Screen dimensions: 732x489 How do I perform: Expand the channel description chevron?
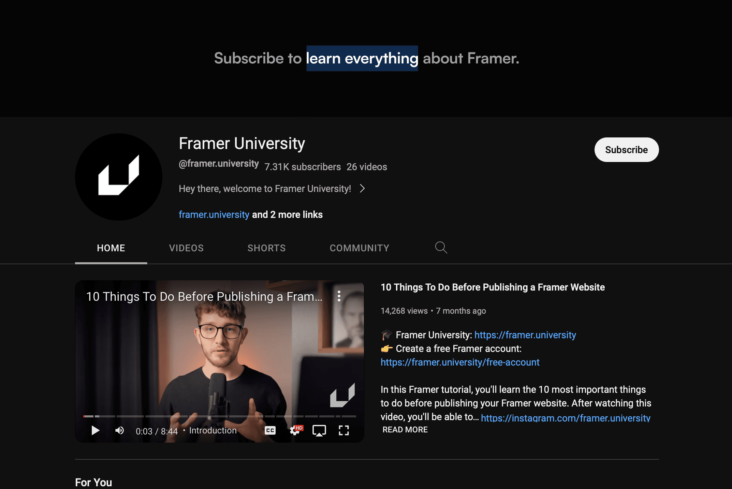click(x=362, y=188)
